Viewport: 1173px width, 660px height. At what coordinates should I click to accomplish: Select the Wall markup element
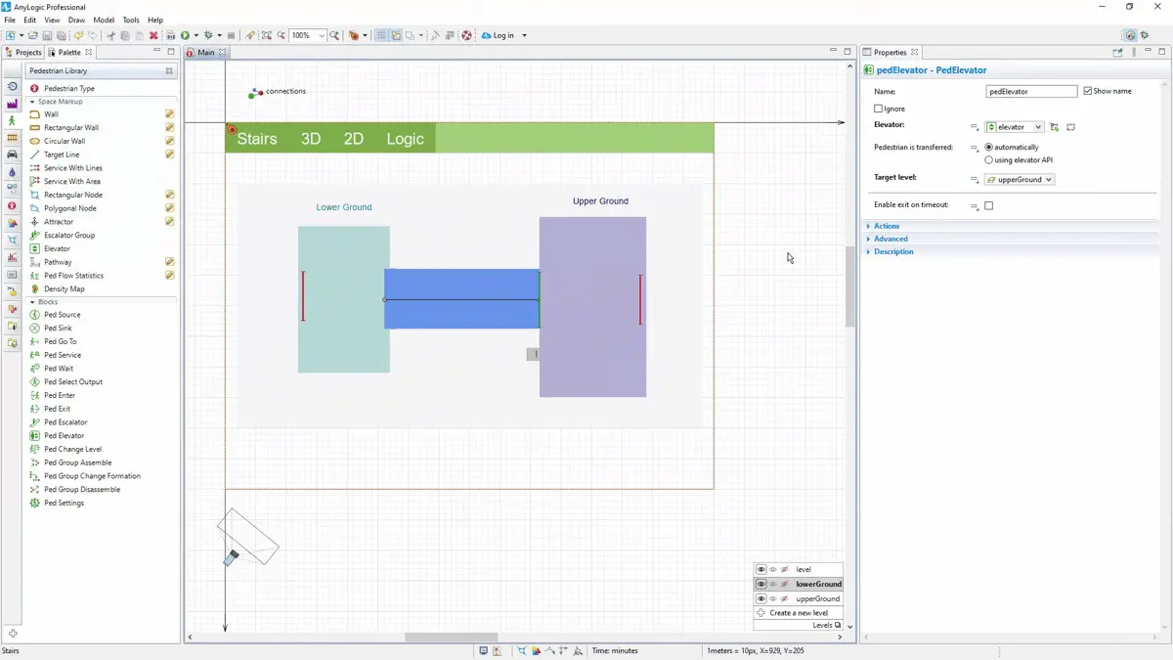pyautogui.click(x=51, y=114)
